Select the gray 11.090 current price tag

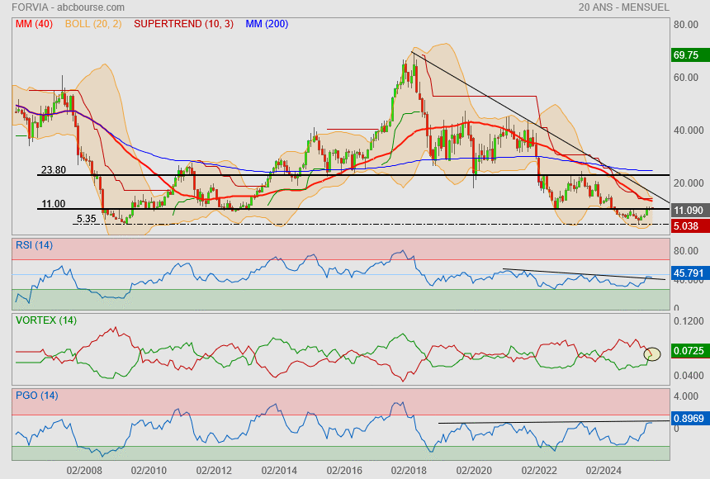pyautogui.click(x=689, y=211)
